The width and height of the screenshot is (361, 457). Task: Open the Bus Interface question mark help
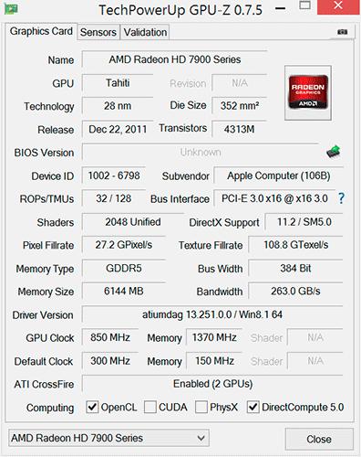click(x=341, y=198)
